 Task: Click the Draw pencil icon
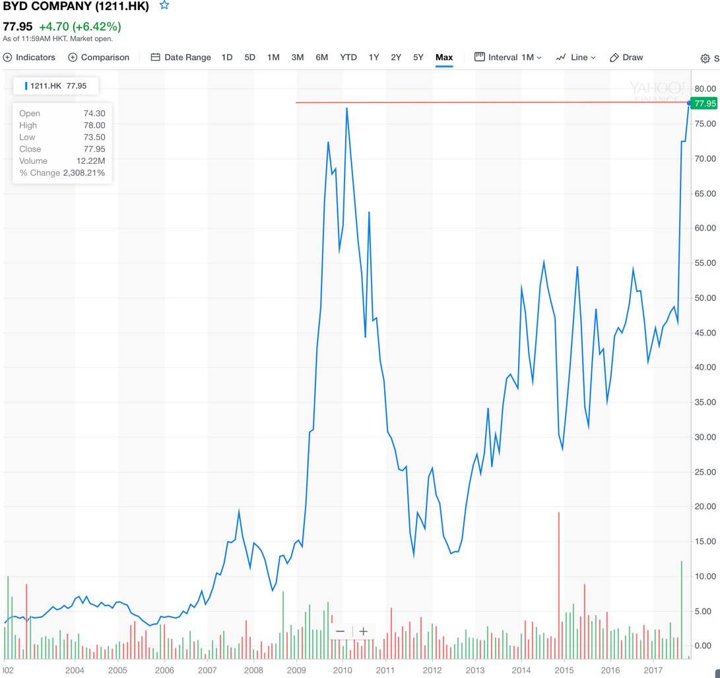pyautogui.click(x=614, y=57)
